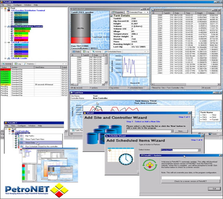Image resolution: width=223 pixels, height=199 pixels.
Task: Click the yellow InProgress status cell
Action: [6, 85]
